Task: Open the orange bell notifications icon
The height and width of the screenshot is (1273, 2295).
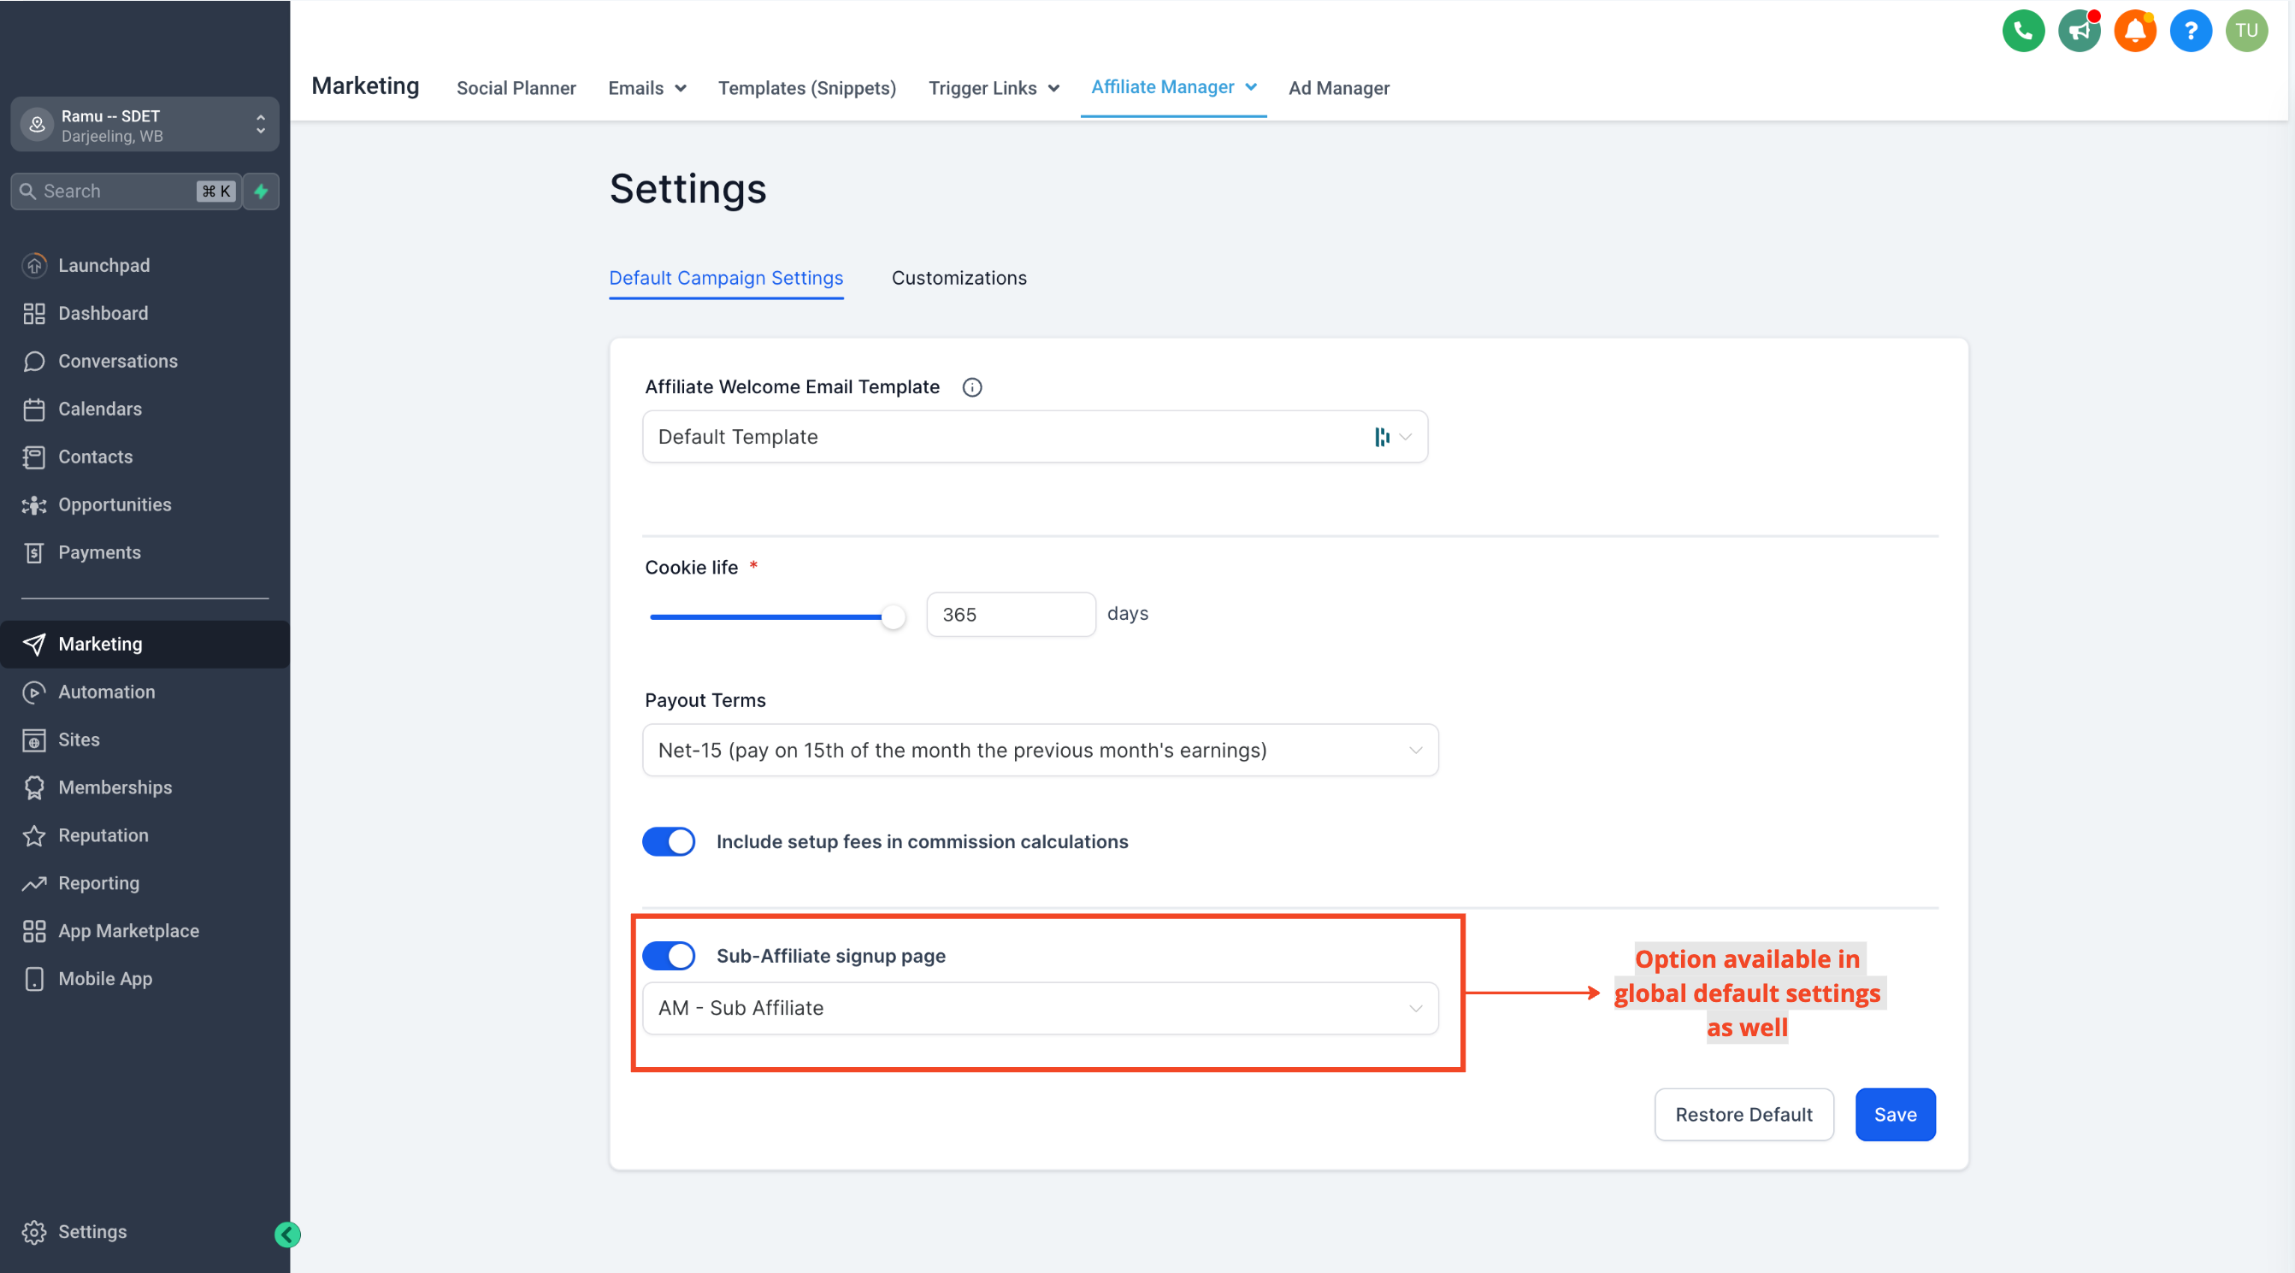Action: (2134, 31)
